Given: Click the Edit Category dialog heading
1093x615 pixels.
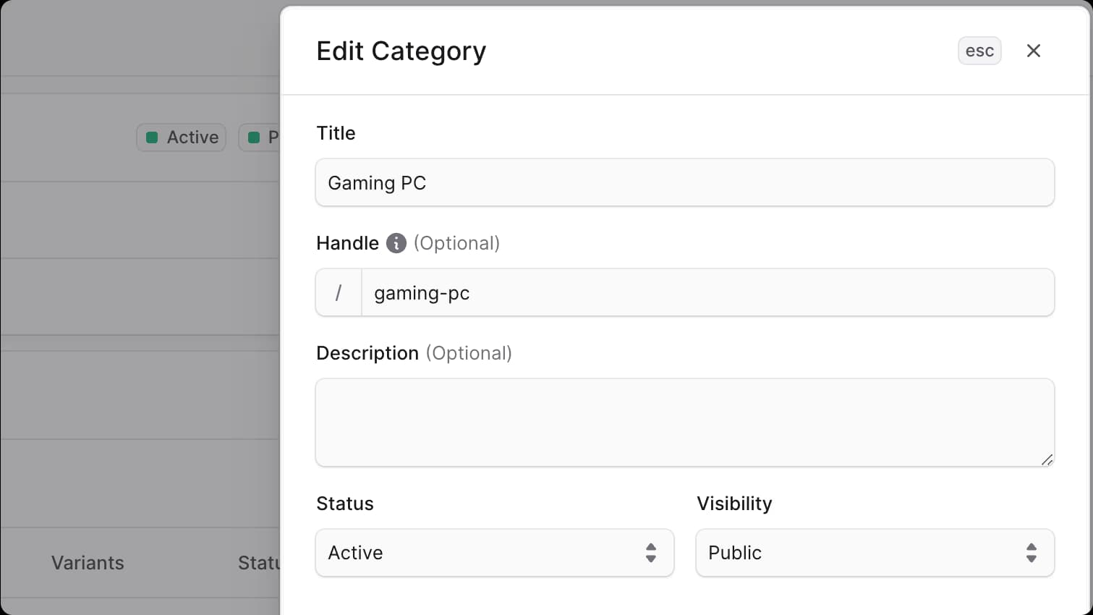Looking at the screenshot, I should pos(401,51).
